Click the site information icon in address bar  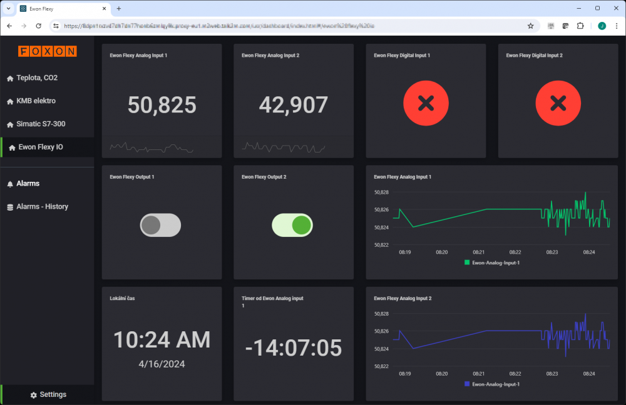pos(56,26)
